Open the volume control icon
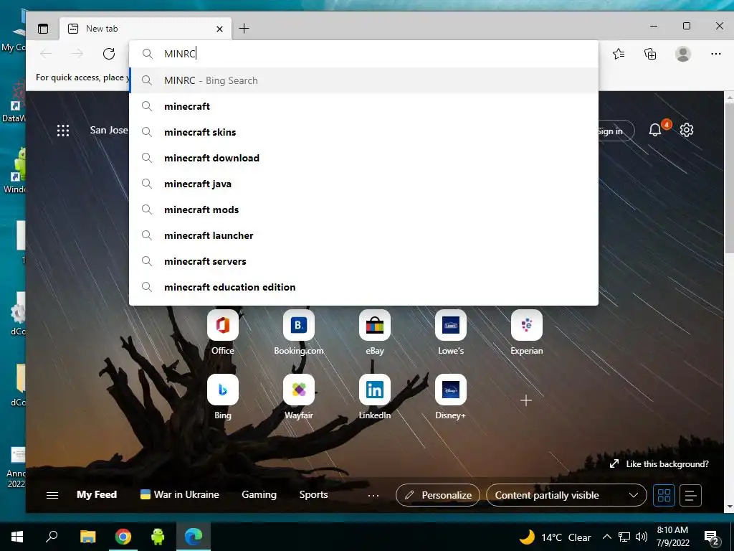 [x=642, y=537]
